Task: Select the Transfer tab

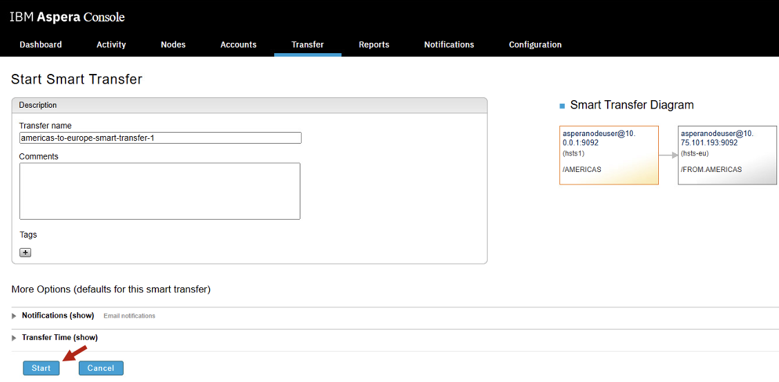Action: coord(307,45)
